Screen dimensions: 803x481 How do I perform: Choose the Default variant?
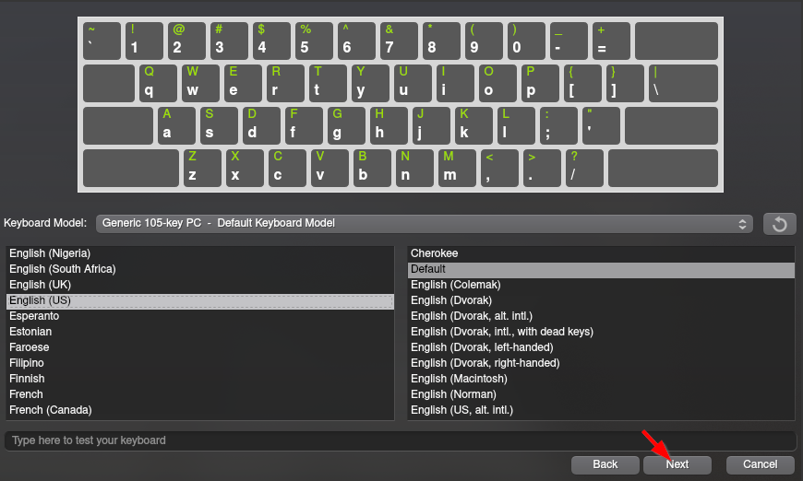click(x=601, y=269)
